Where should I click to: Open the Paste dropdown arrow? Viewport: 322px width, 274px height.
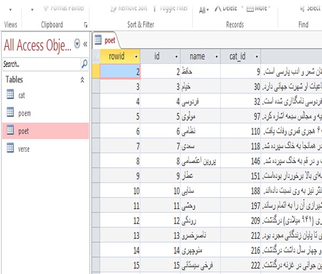(x=32, y=9)
